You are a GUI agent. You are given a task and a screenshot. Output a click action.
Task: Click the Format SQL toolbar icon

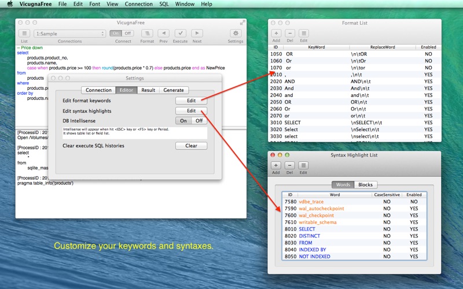(x=147, y=34)
